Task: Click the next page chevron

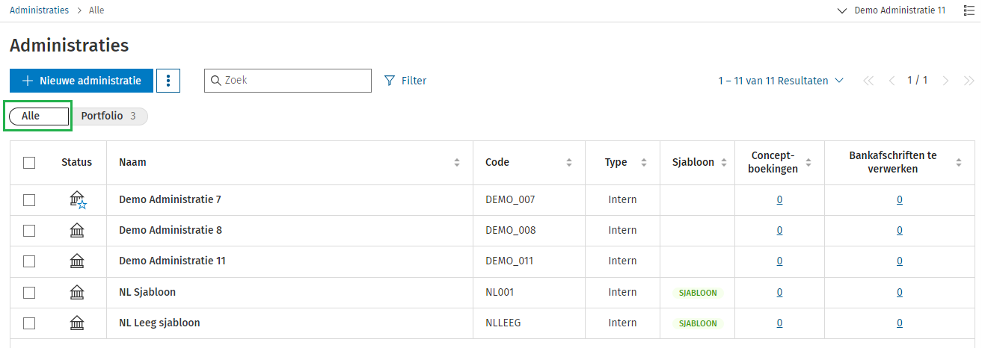Action: click(946, 81)
